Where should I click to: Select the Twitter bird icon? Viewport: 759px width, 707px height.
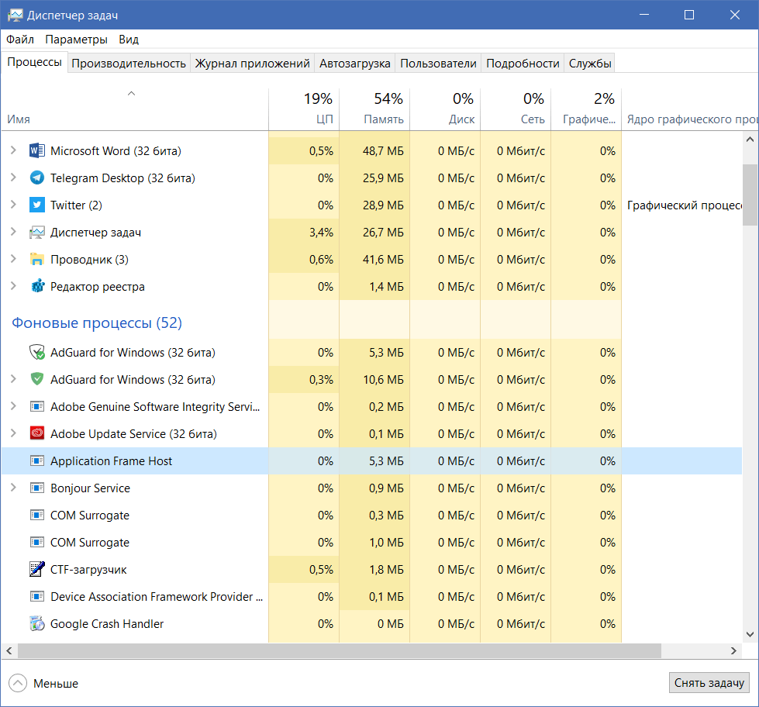pos(37,205)
